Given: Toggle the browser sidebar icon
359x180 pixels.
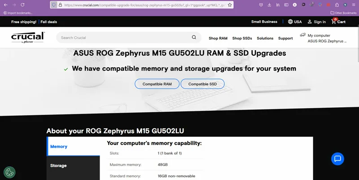Looking at the screenshot, I should pos(286,5).
